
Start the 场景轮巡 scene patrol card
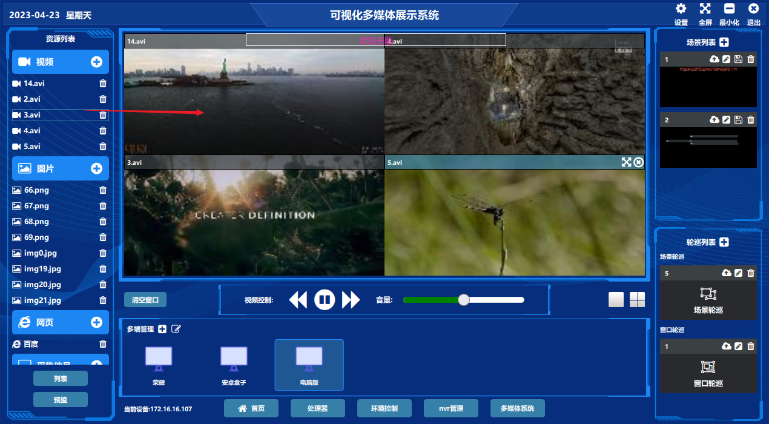pyautogui.click(x=708, y=299)
